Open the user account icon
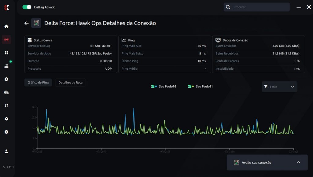The width and height of the screenshot is (313, 177). point(6,151)
